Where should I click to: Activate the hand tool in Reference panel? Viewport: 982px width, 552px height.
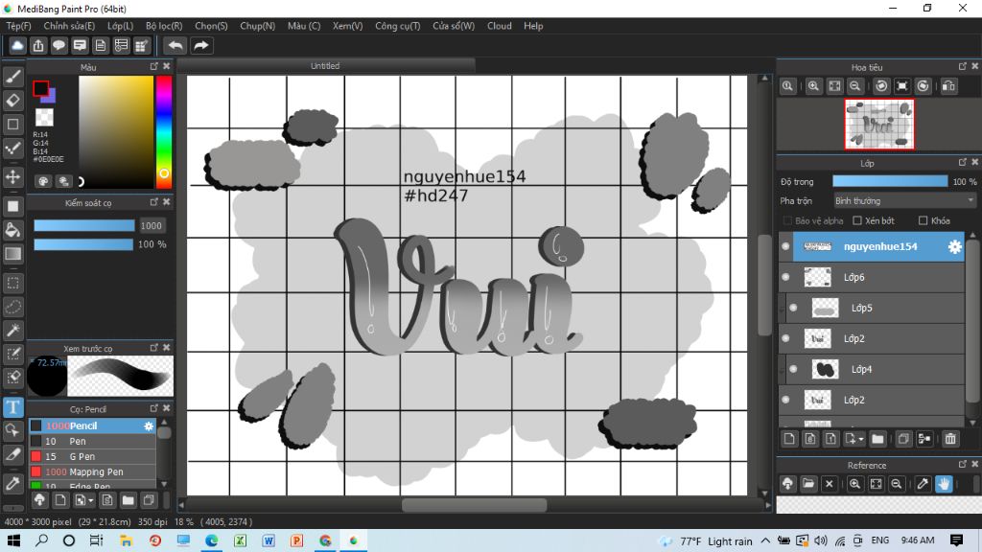pos(944,483)
